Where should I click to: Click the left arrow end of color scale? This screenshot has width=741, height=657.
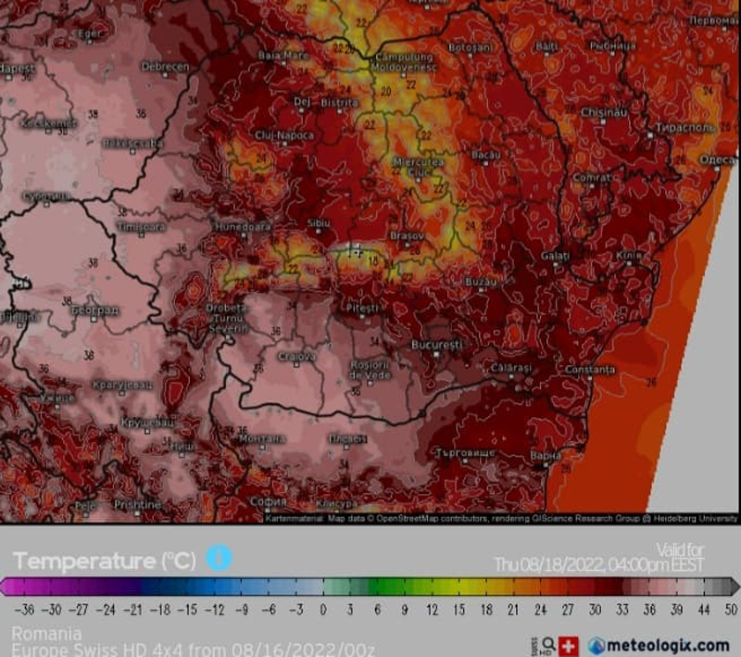pyautogui.click(x=6, y=586)
